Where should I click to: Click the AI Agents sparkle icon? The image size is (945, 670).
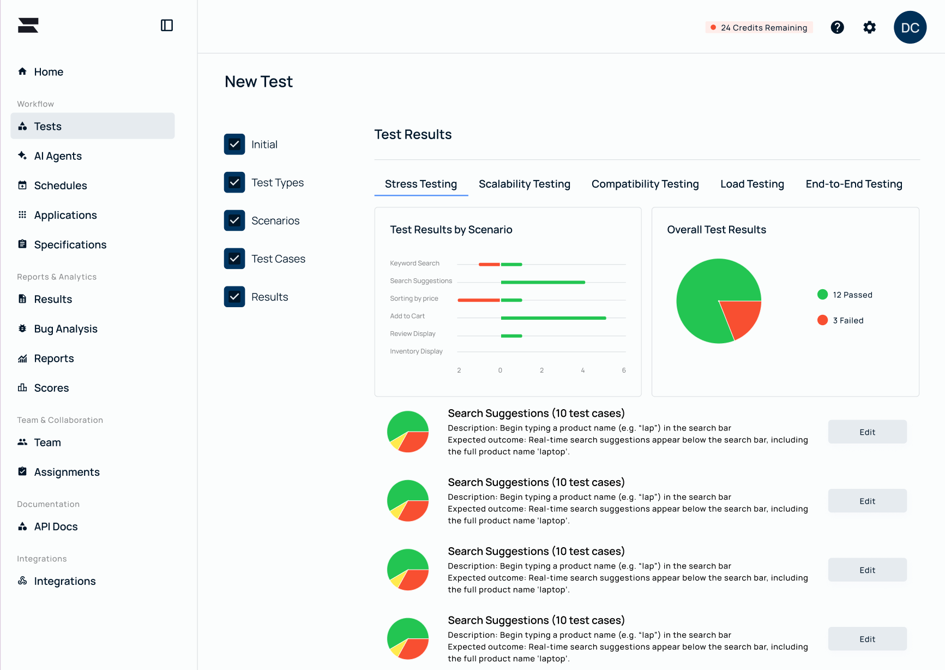22,155
